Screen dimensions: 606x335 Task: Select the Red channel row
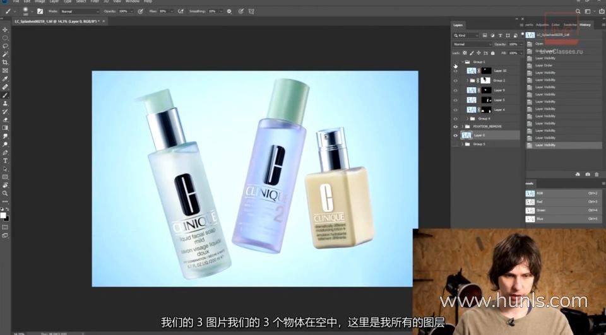tap(564, 202)
